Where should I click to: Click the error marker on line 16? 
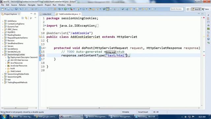pos(40,55)
